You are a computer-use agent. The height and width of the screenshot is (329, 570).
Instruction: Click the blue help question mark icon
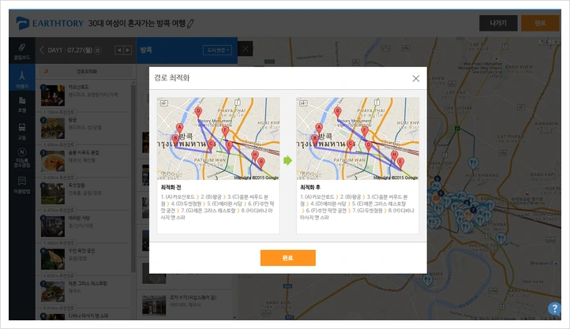pyautogui.click(x=554, y=308)
